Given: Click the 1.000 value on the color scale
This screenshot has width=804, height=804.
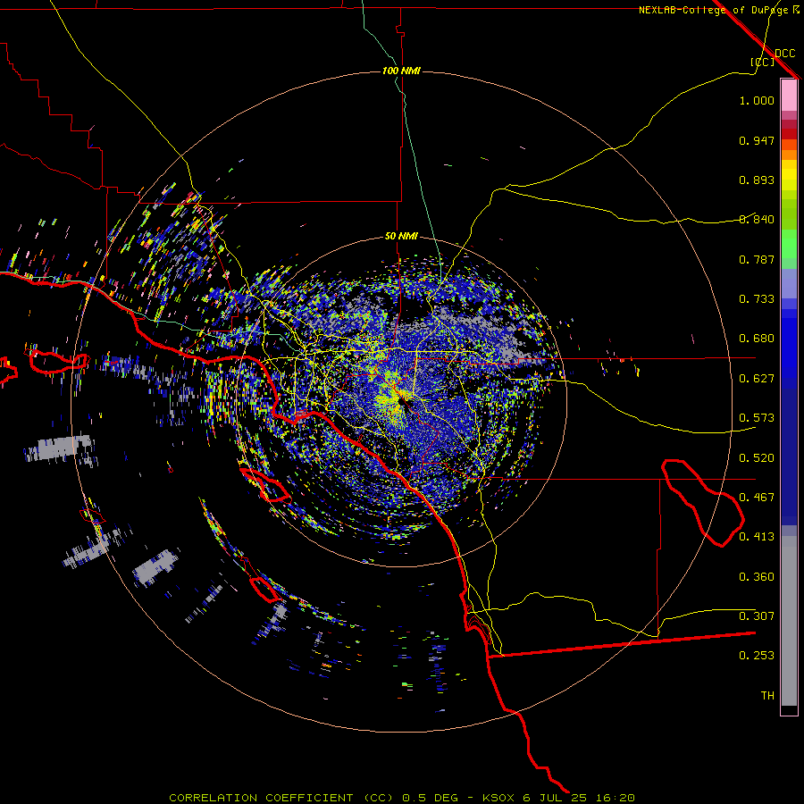Looking at the screenshot, I should coord(757,101).
